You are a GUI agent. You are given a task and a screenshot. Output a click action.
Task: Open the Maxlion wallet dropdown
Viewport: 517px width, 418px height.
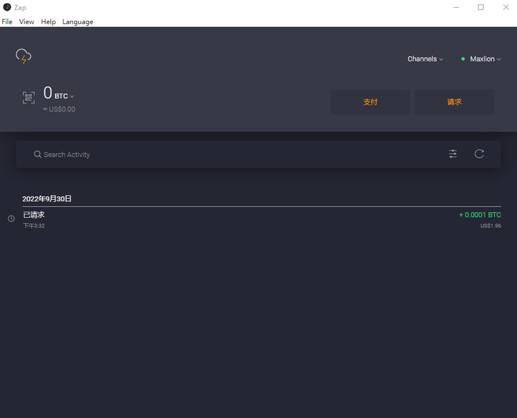485,59
